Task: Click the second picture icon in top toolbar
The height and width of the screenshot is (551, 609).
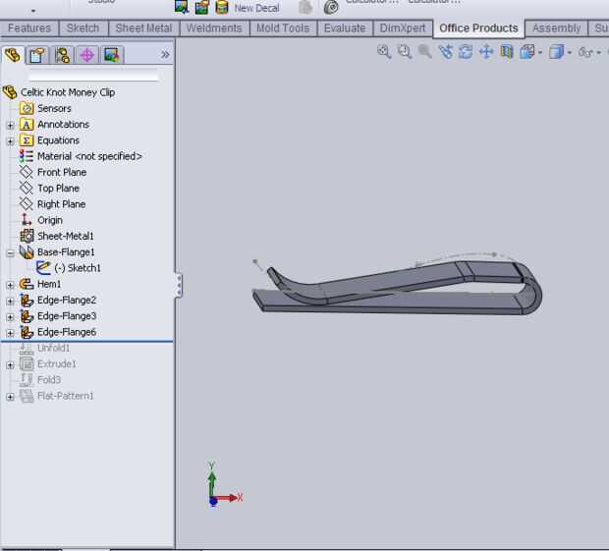Action: pyautogui.click(x=202, y=7)
